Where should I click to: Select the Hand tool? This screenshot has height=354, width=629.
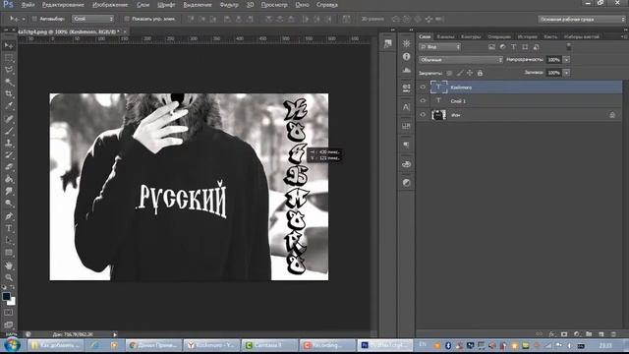tap(9, 265)
